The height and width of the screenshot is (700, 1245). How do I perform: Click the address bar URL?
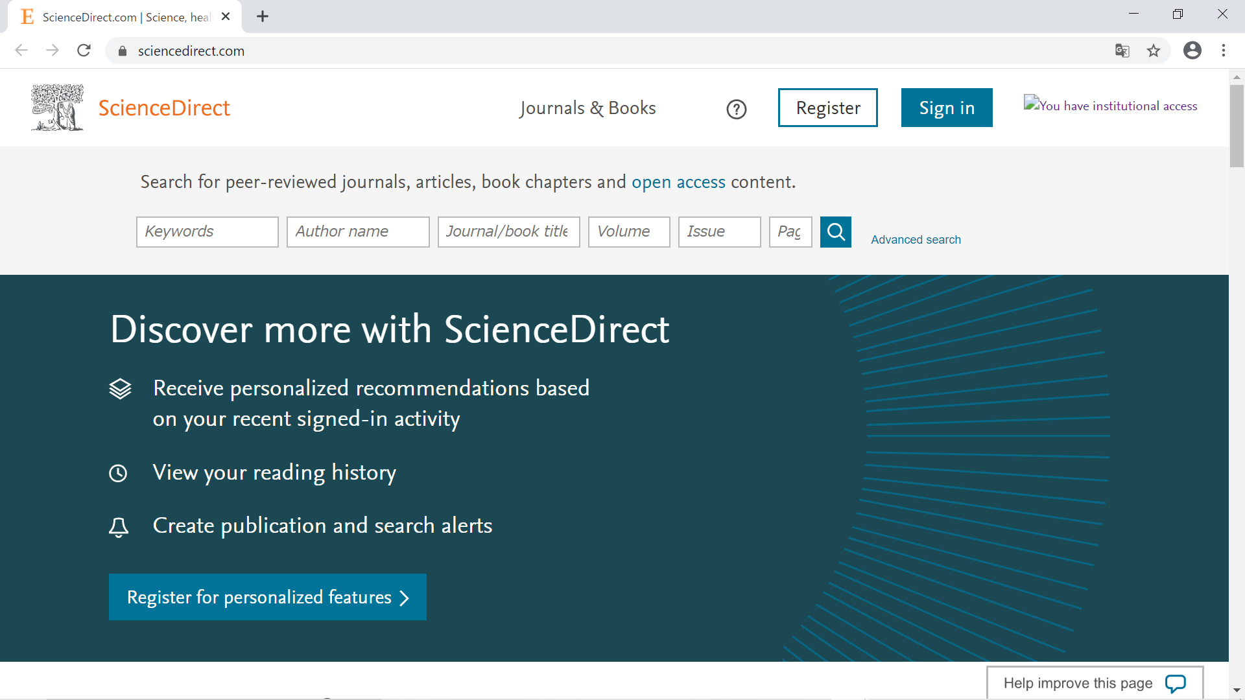[x=191, y=51]
